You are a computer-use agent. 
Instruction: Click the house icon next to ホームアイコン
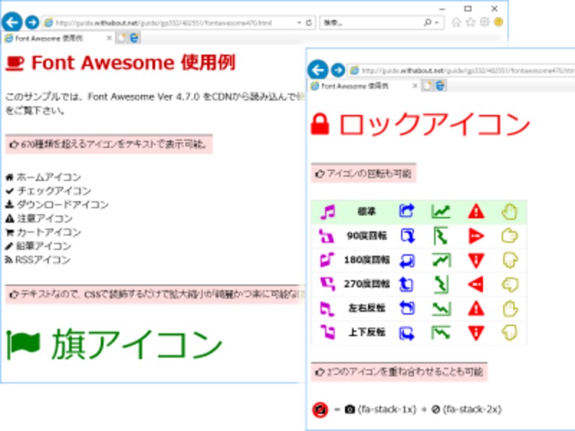[x=9, y=177]
